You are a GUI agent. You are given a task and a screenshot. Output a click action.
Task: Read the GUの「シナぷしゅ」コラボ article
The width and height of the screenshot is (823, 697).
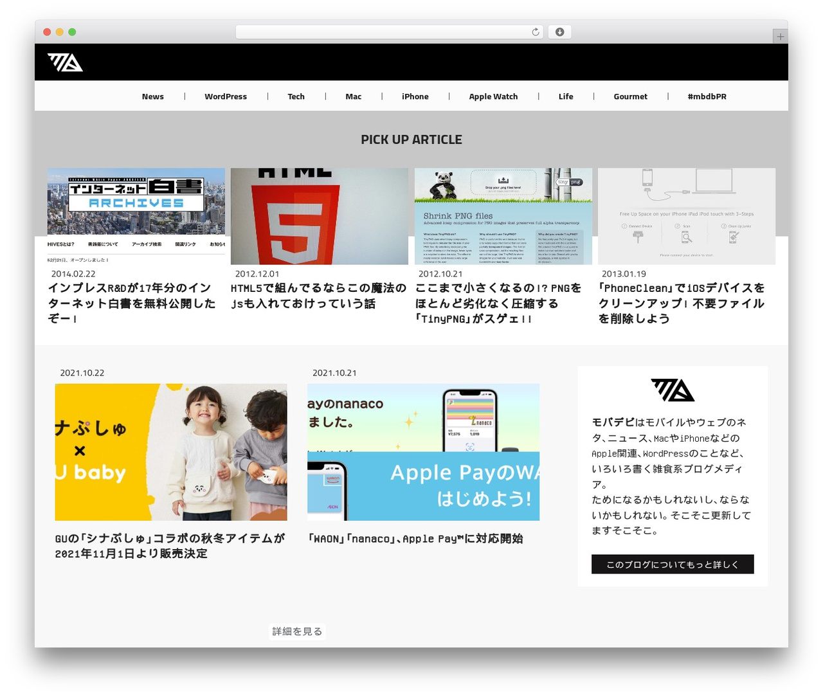(170, 546)
